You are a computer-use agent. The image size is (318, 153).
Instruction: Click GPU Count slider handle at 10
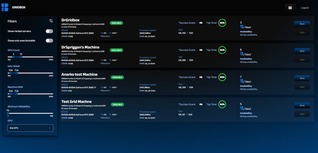click(21, 57)
